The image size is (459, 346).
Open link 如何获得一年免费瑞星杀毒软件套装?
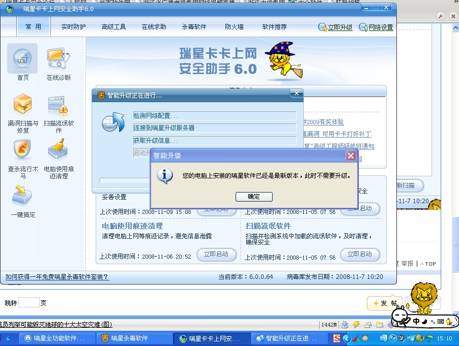tap(57, 277)
